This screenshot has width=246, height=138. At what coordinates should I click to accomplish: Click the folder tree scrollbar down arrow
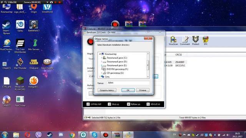coord(148,77)
